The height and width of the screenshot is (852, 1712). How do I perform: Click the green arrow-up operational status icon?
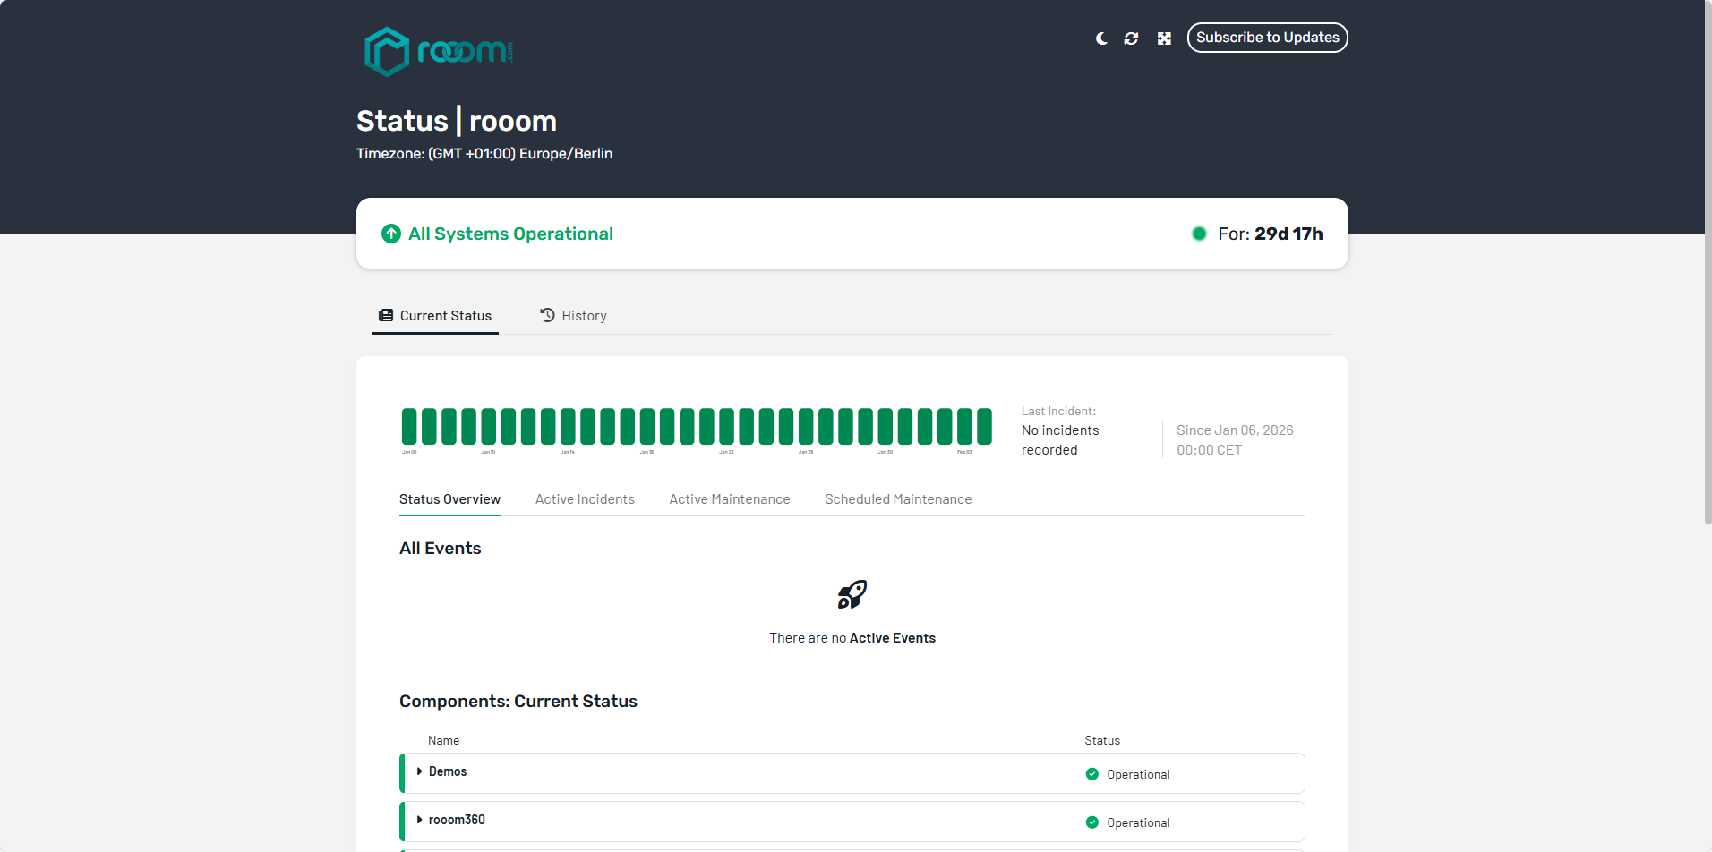[x=391, y=234]
